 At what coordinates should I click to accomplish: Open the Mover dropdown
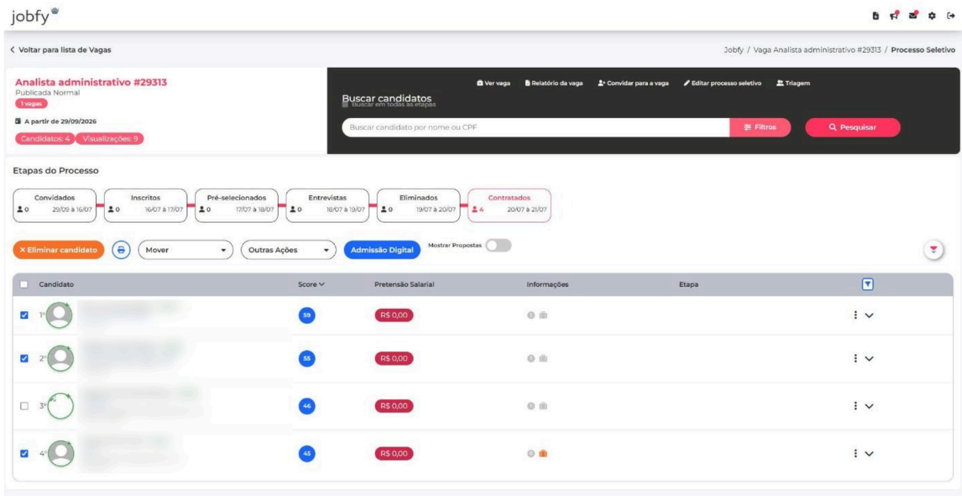click(187, 250)
